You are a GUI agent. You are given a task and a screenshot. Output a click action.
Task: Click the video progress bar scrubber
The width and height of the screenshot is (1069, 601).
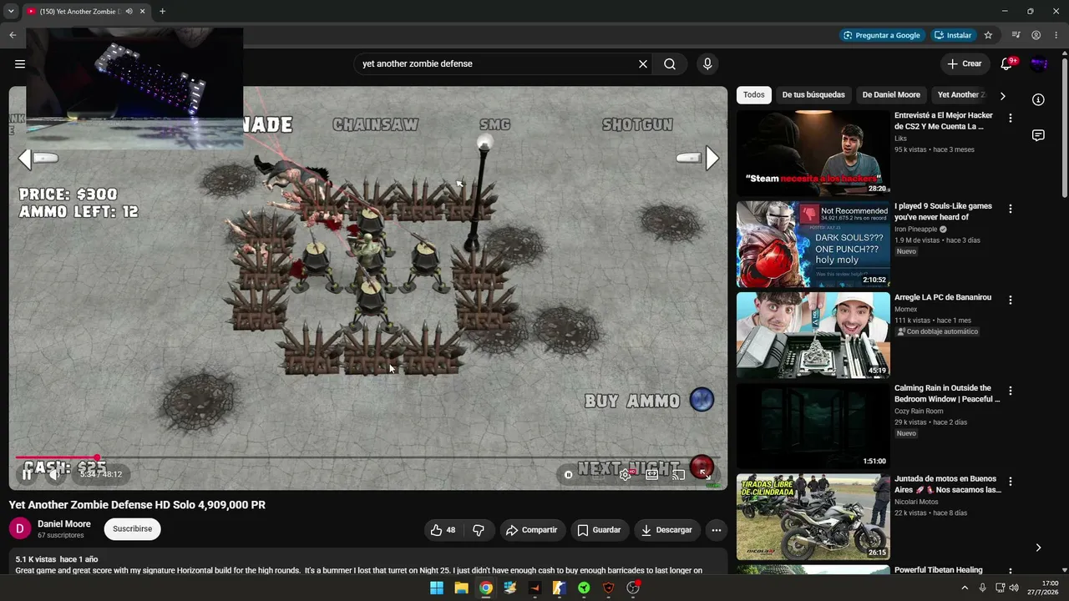point(97,457)
